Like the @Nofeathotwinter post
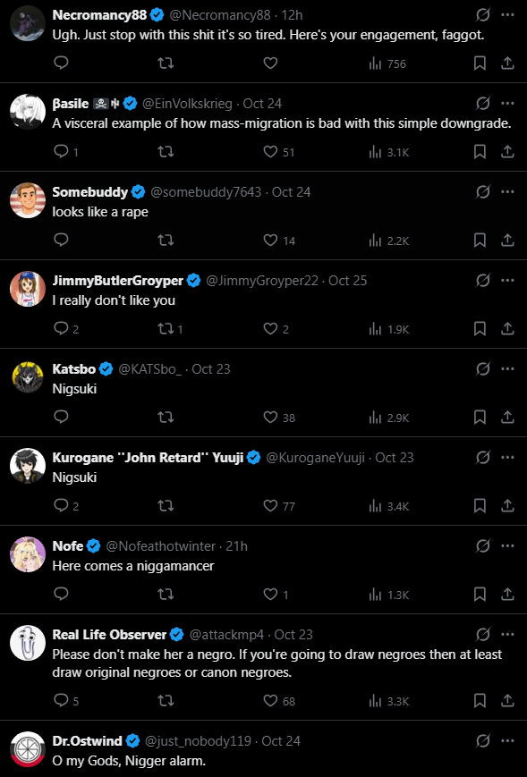The height and width of the screenshot is (777, 527). point(276,594)
